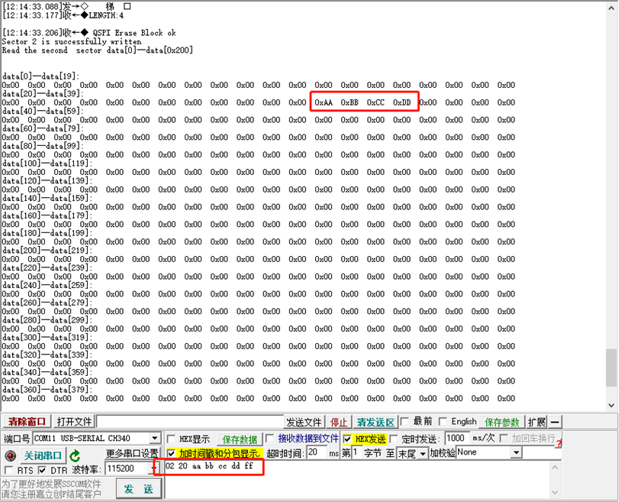
Task: Open the 115200 baud rate dropdown
Action: coord(154,469)
